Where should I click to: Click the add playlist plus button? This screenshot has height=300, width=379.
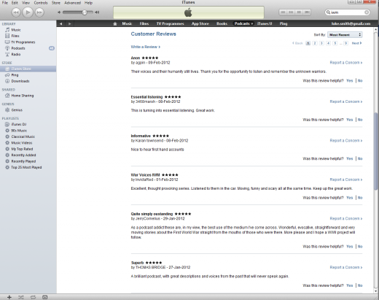[x=9, y=297]
